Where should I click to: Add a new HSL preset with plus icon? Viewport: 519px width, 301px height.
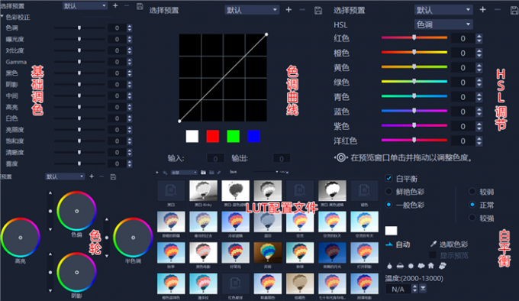pos(482,10)
